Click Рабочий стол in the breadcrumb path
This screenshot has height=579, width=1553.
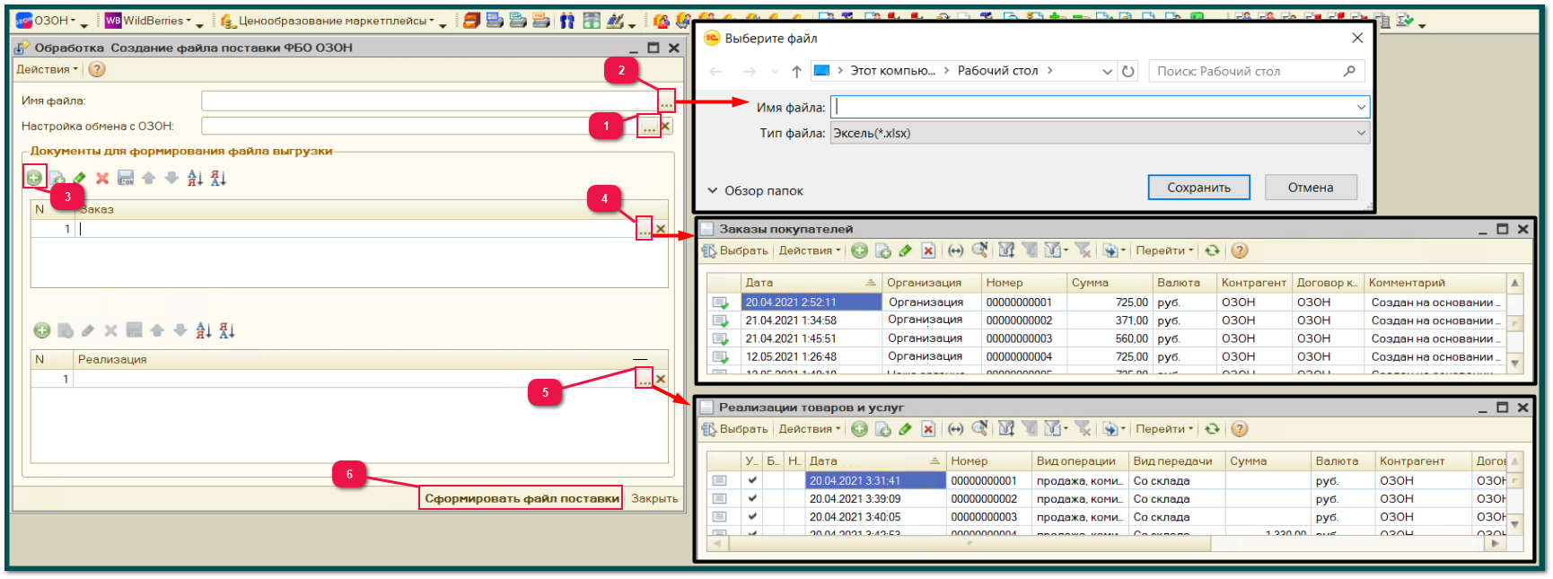tap(997, 70)
